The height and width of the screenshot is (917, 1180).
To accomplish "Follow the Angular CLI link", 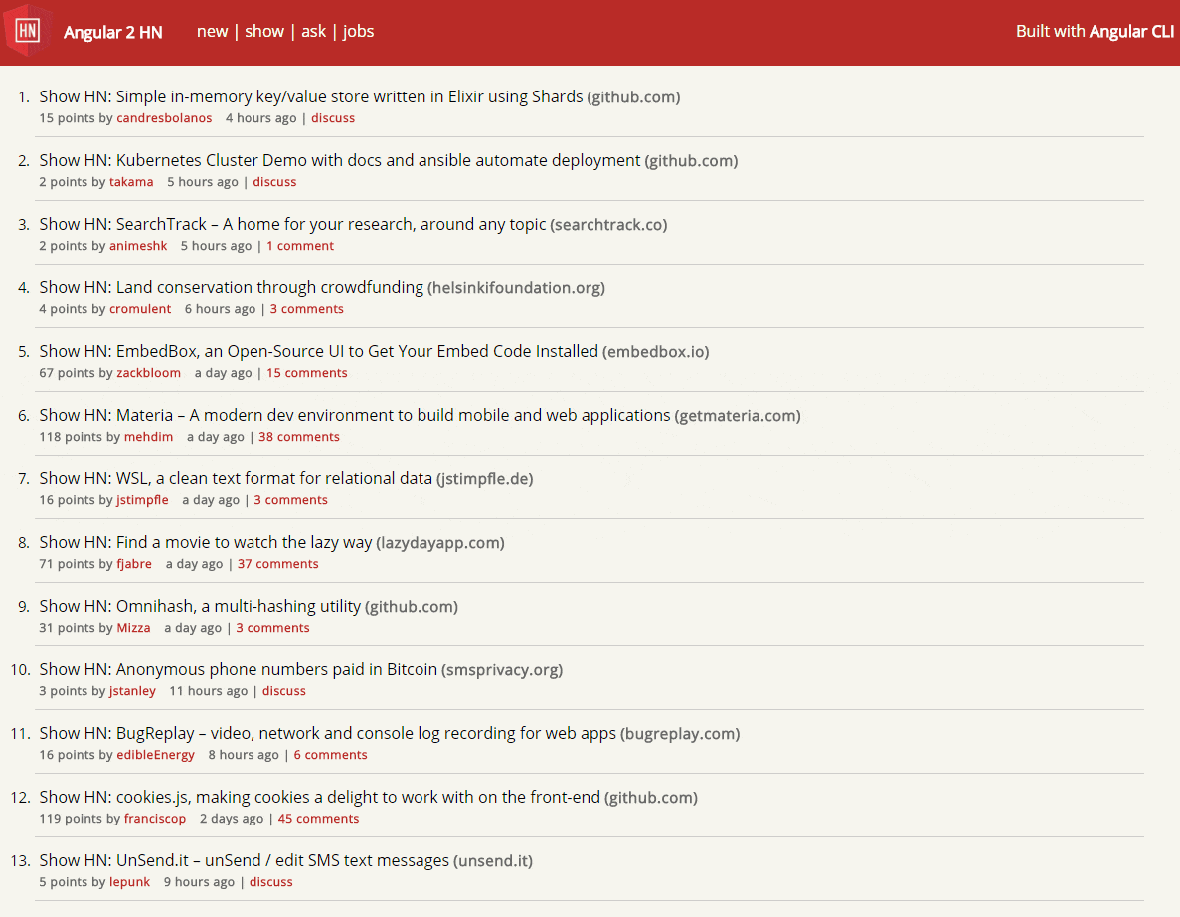I will click(x=1131, y=31).
